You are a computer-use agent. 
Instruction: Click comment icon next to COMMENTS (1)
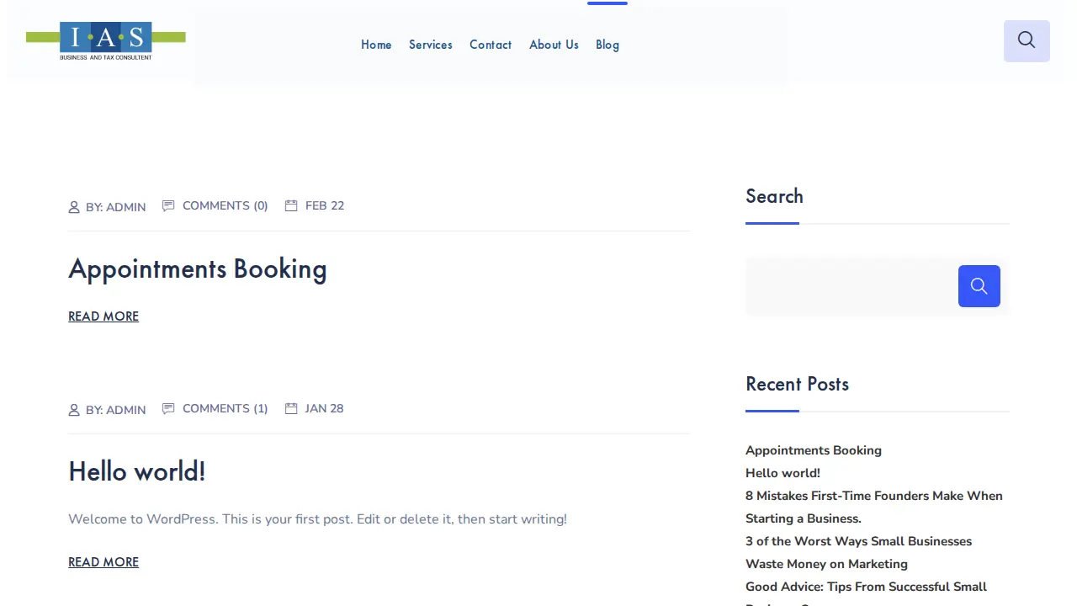168,408
